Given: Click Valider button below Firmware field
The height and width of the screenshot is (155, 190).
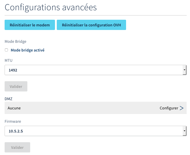Looking at the screenshot, I should pyautogui.click(x=17, y=148).
